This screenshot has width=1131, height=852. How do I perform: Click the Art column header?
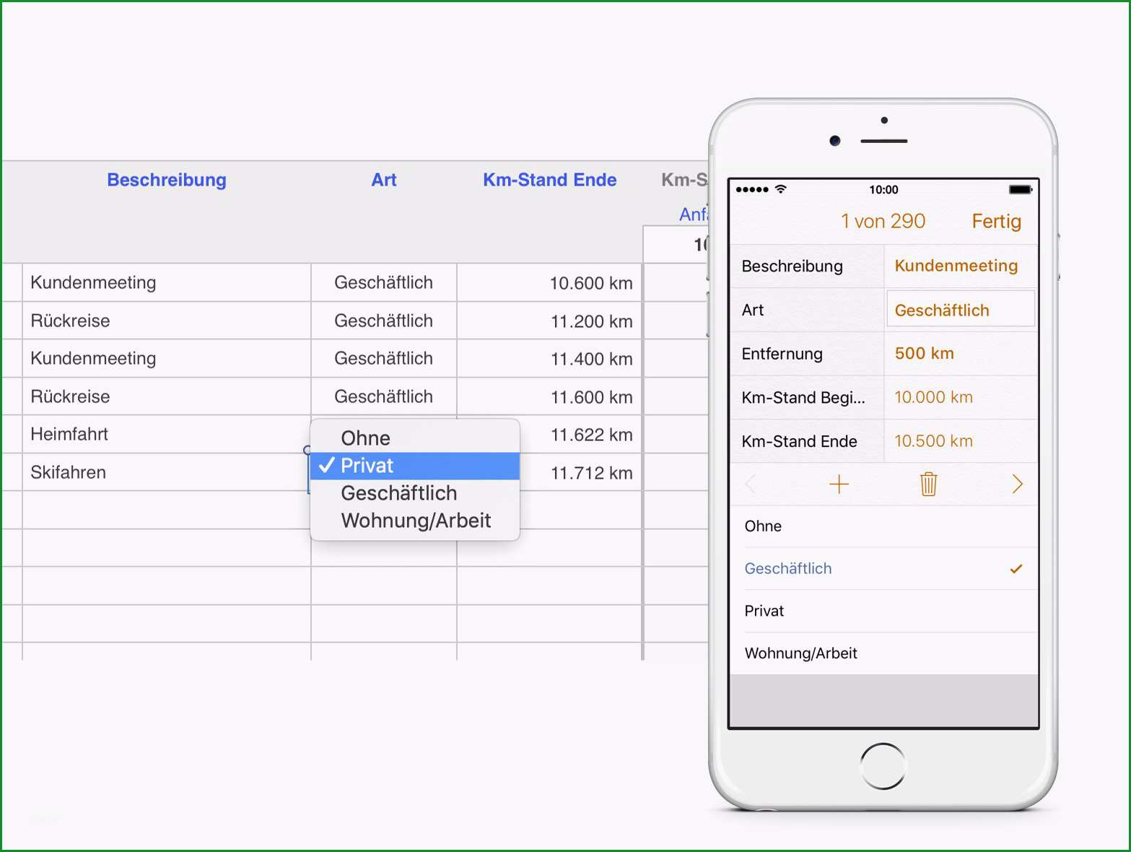[x=384, y=180]
